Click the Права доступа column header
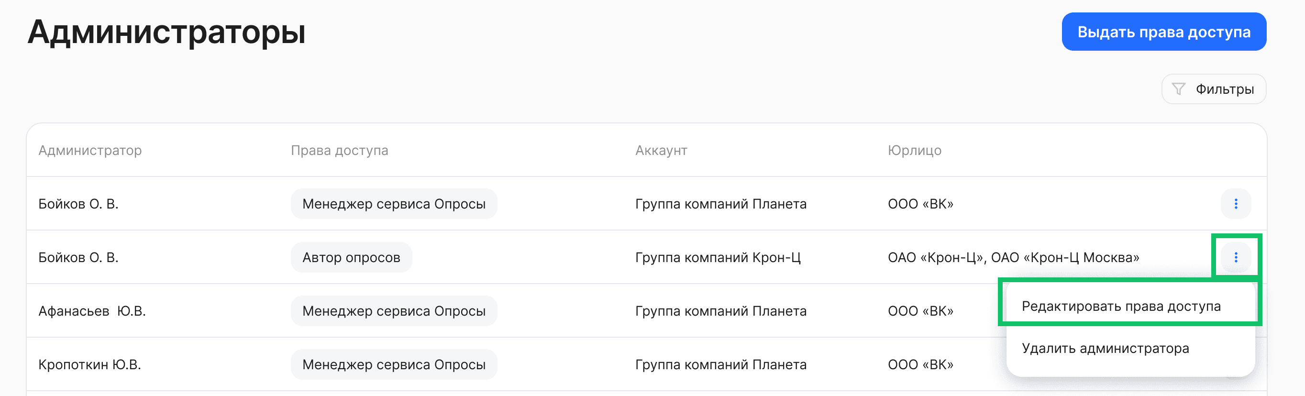The image size is (1305, 396). (x=340, y=150)
